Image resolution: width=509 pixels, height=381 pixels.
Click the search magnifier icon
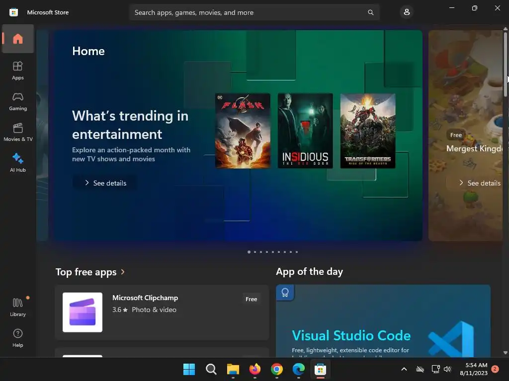click(370, 12)
